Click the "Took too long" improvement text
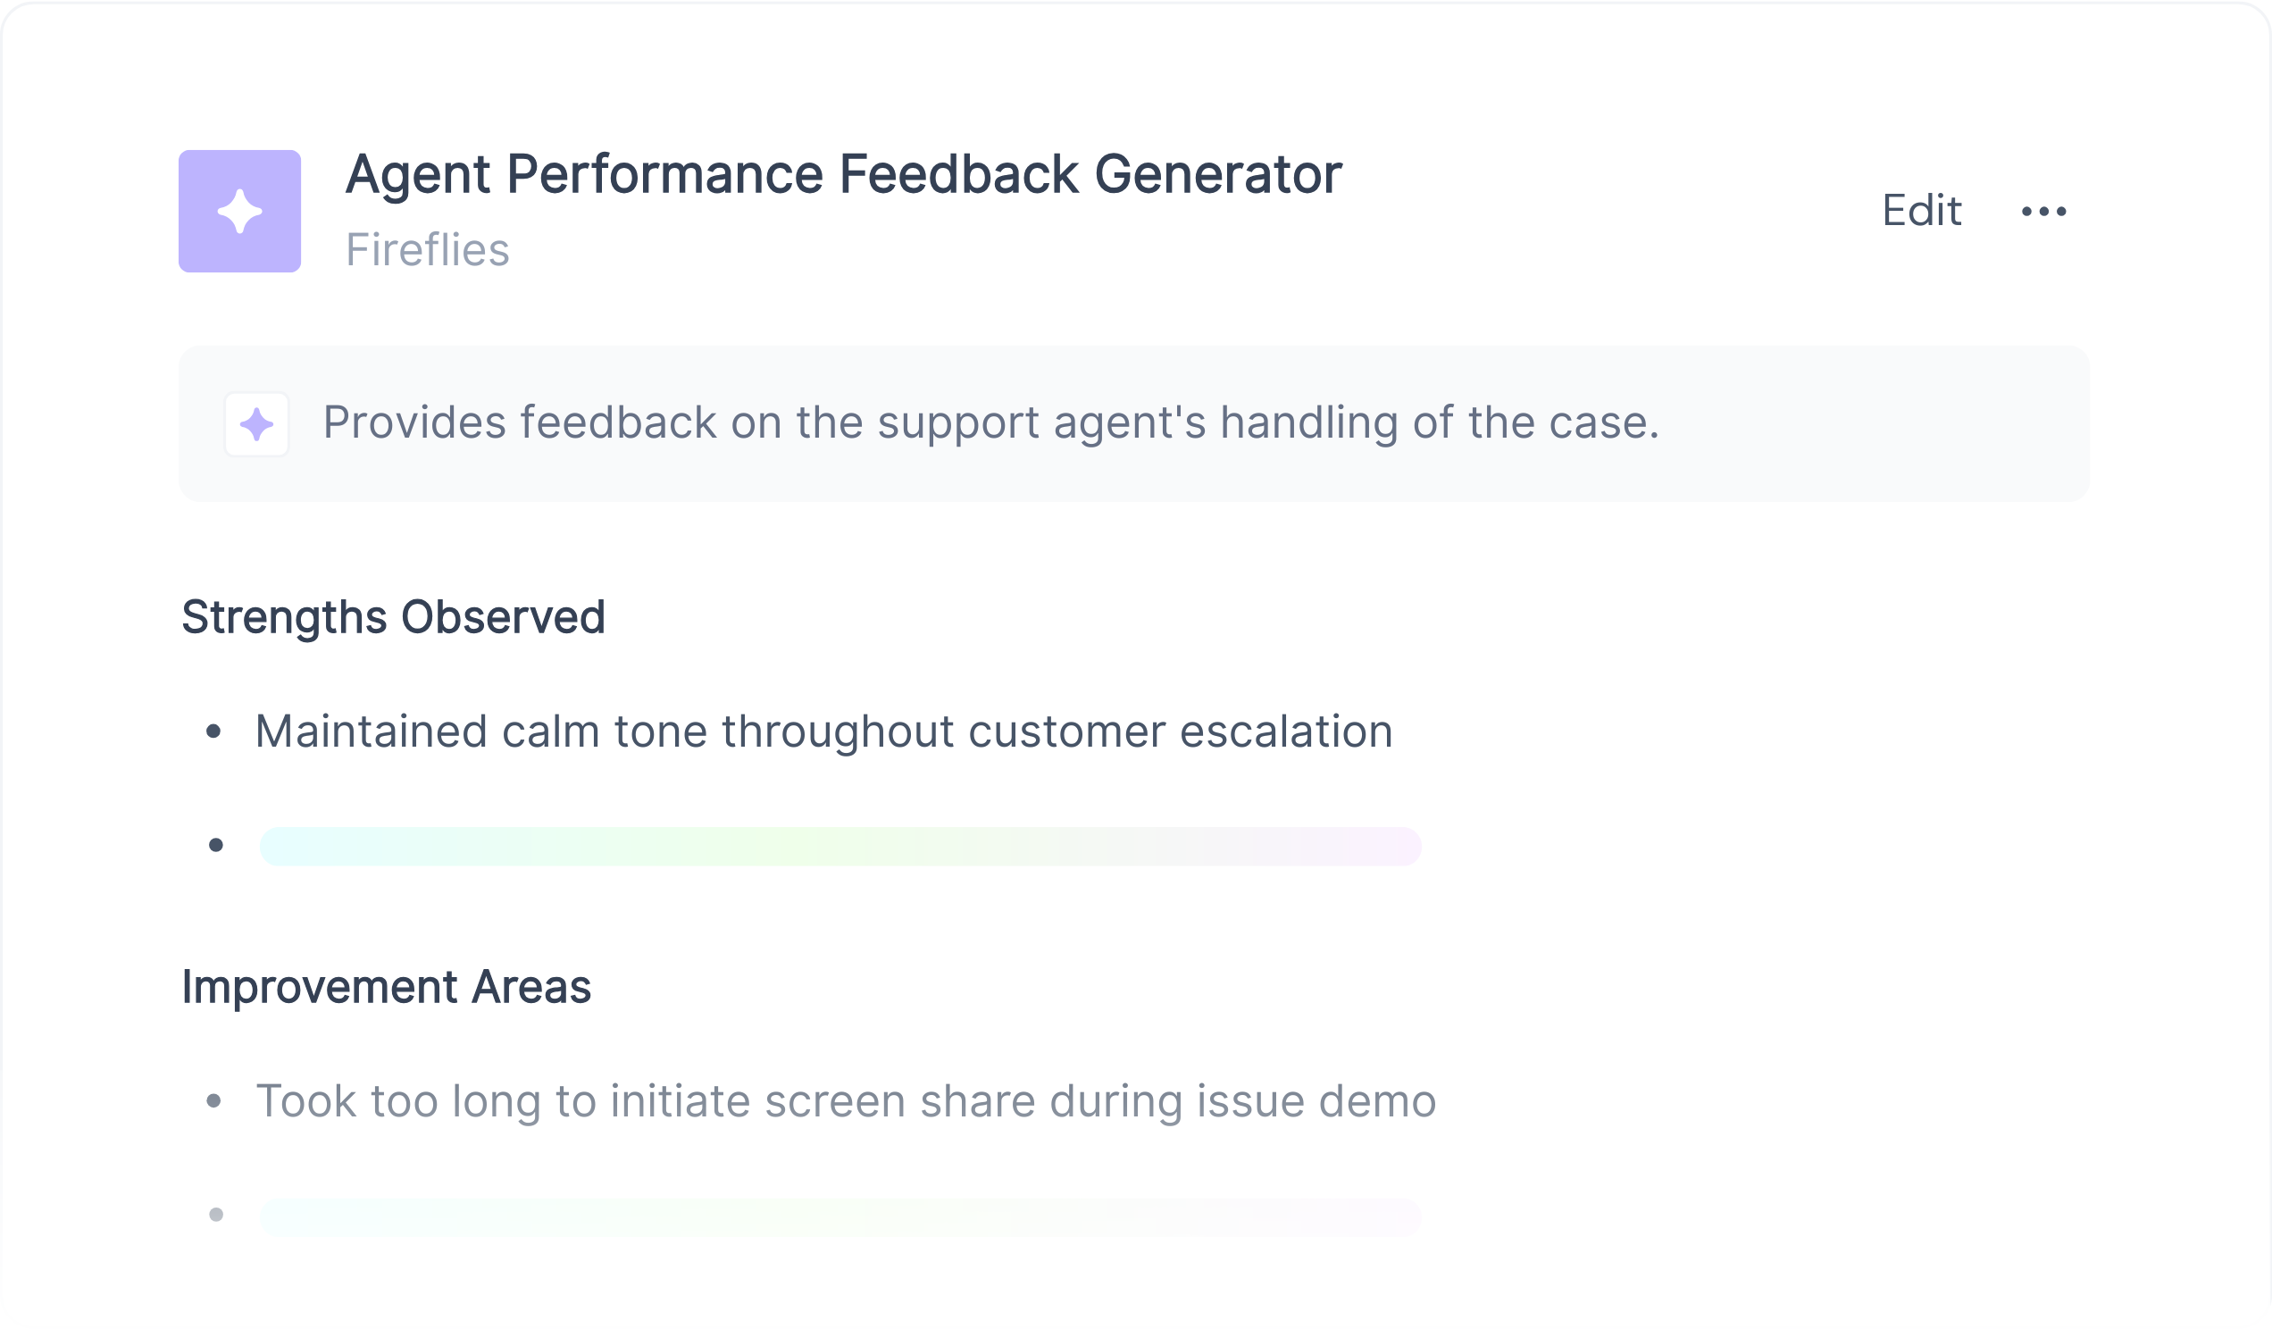 click(x=845, y=1101)
